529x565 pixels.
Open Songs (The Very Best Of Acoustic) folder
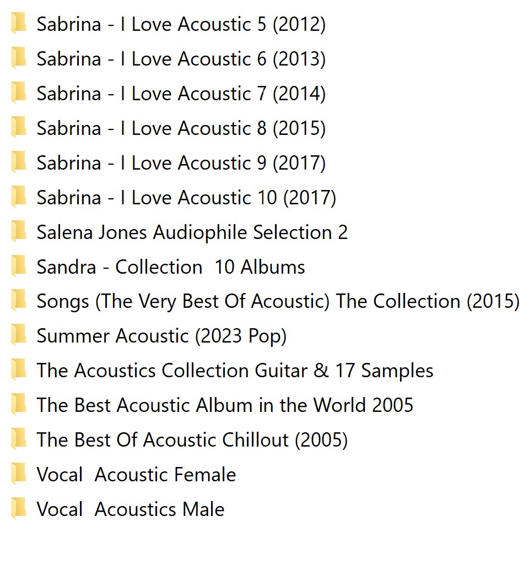coord(278,301)
